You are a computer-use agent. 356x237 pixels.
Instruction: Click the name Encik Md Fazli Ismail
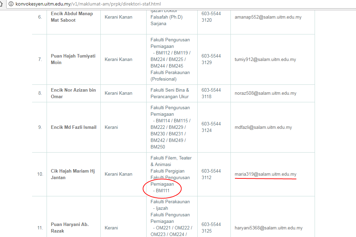(73, 127)
